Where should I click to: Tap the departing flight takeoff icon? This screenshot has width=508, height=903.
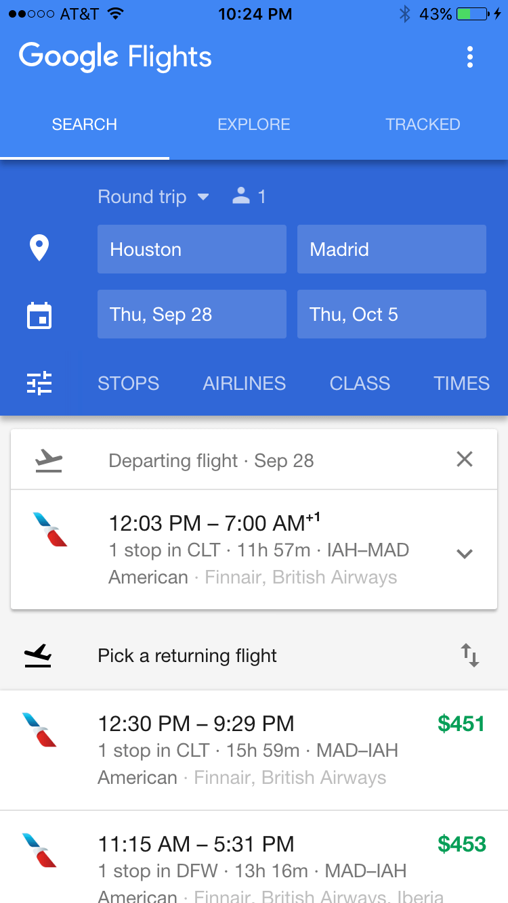(x=49, y=461)
